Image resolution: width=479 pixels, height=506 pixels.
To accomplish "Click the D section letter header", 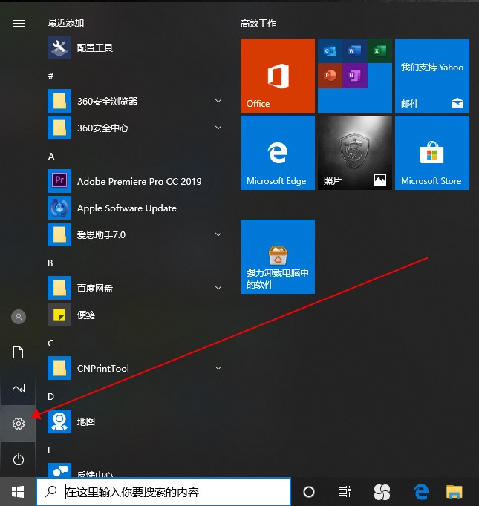I will click(x=50, y=397).
